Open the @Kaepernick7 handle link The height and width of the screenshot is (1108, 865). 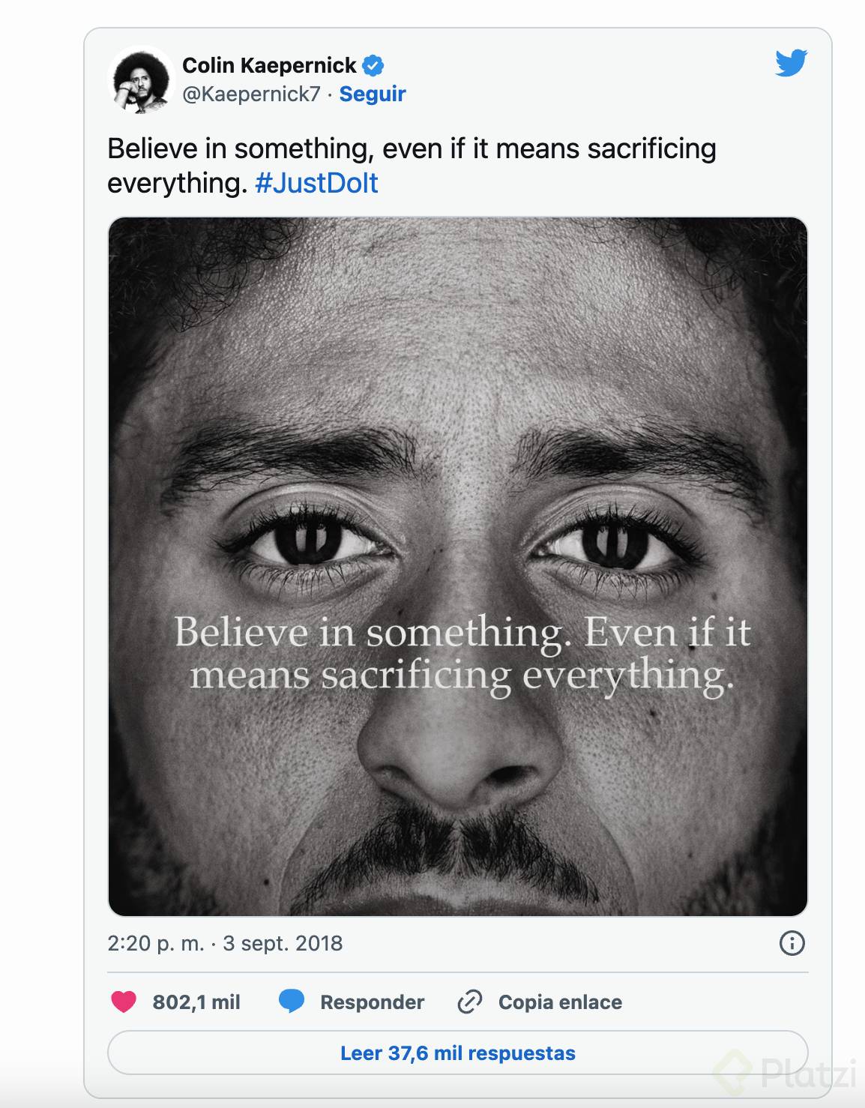point(251,94)
